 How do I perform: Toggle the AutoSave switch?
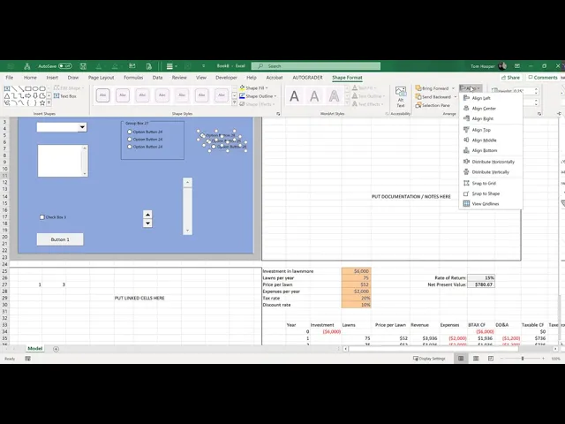coord(65,66)
